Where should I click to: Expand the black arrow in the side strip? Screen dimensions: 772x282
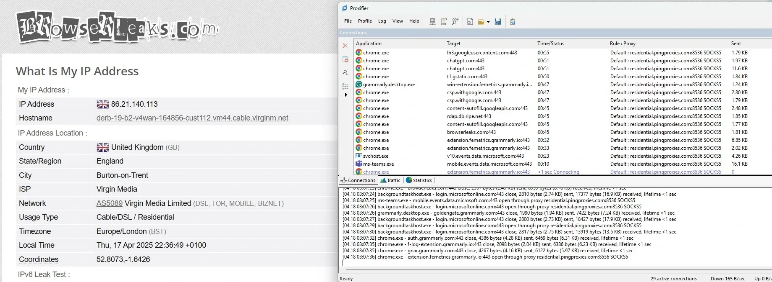(346, 95)
